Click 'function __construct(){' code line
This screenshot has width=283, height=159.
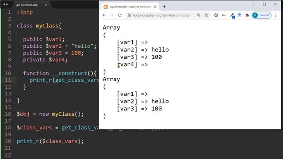(60, 73)
